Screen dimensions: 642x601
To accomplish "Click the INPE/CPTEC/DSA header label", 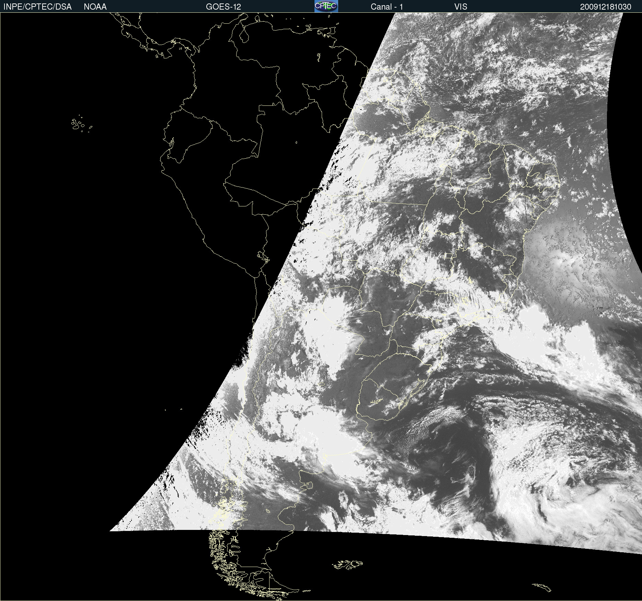I will pos(37,7).
